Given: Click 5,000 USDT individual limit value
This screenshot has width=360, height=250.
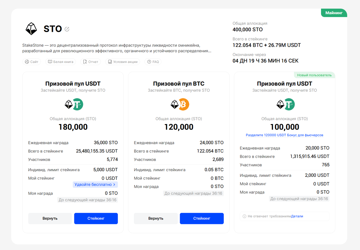Looking at the screenshot, I should pyautogui.click(x=106, y=170).
